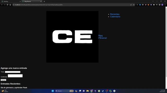Screen dimensions: 167x93
Task: Click the CE logo image
Action: (72, 37)
